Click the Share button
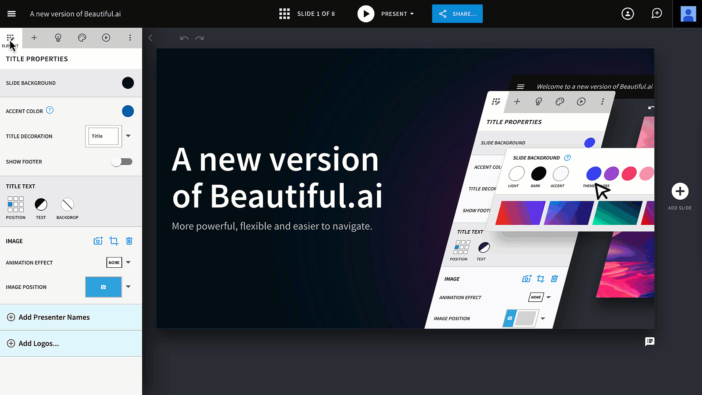Screen dimensions: 702x395 pyautogui.click(x=457, y=14)
